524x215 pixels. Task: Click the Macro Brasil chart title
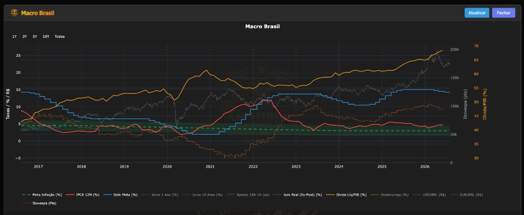pos(263,27)
